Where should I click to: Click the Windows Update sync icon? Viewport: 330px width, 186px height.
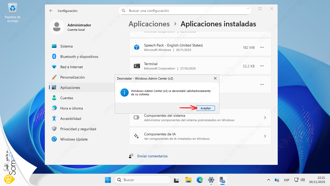click(54, 139)
